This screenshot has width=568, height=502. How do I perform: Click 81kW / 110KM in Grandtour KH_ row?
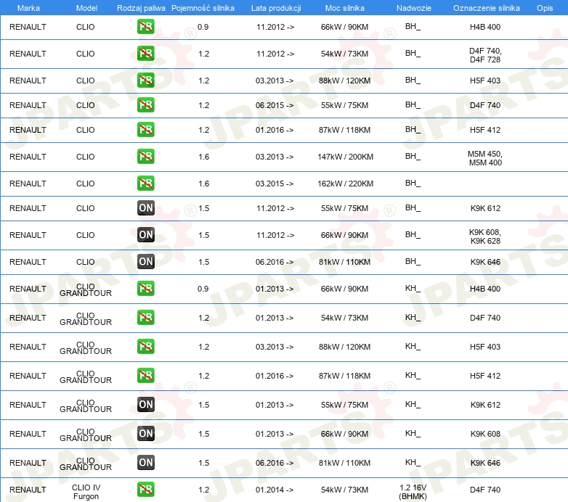pos(344,463)
